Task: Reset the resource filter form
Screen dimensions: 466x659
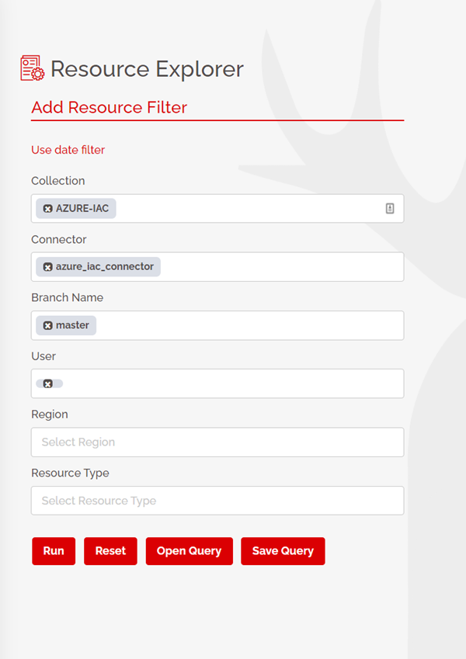Action: pyautogui.click(x=110, y=551)
